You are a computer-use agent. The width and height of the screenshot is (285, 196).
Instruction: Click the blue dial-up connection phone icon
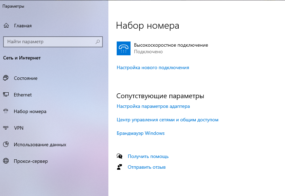tap(124, 48)
